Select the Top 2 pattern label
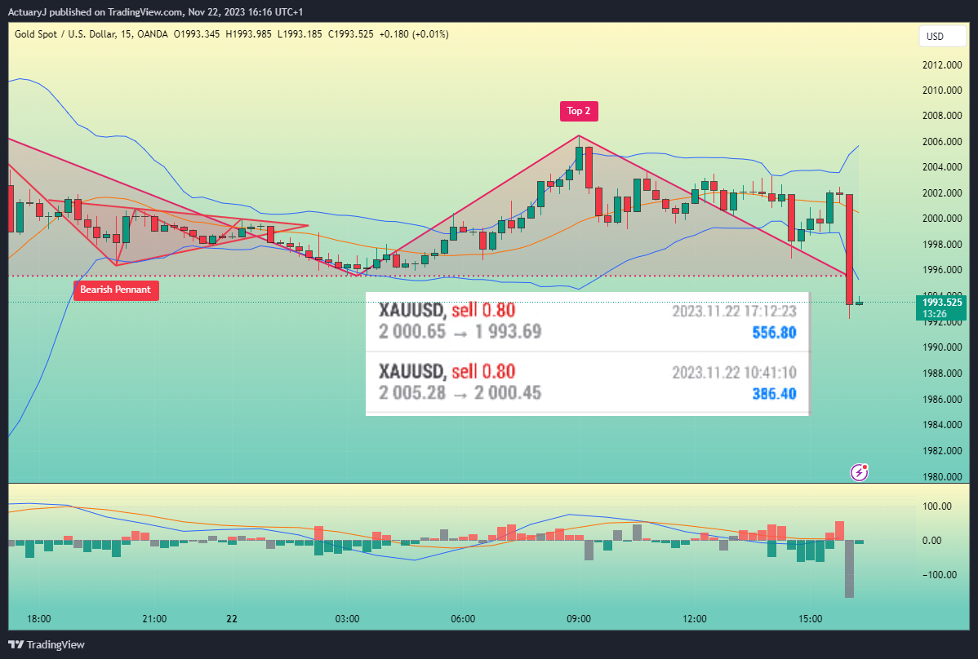 [x=579, y=111]
